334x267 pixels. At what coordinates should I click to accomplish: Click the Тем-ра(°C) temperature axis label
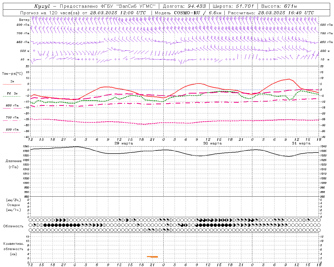click(12, 74)
